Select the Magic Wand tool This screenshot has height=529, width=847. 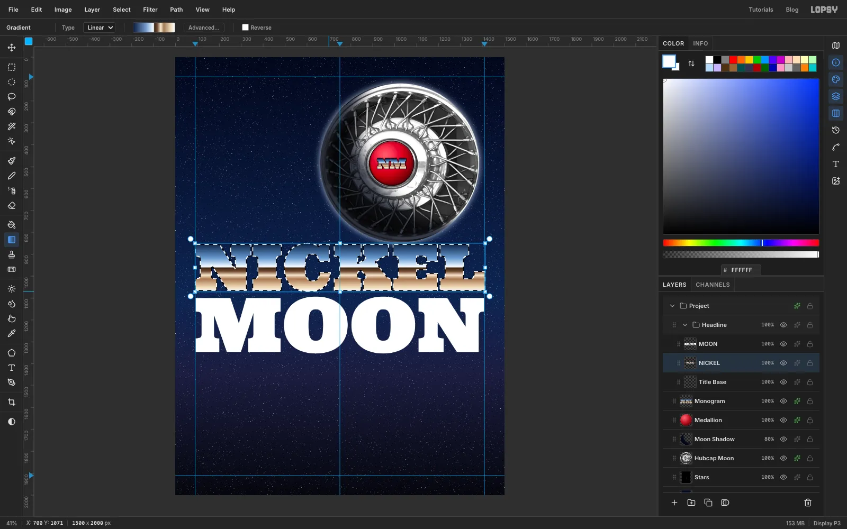tap(12, 126)
